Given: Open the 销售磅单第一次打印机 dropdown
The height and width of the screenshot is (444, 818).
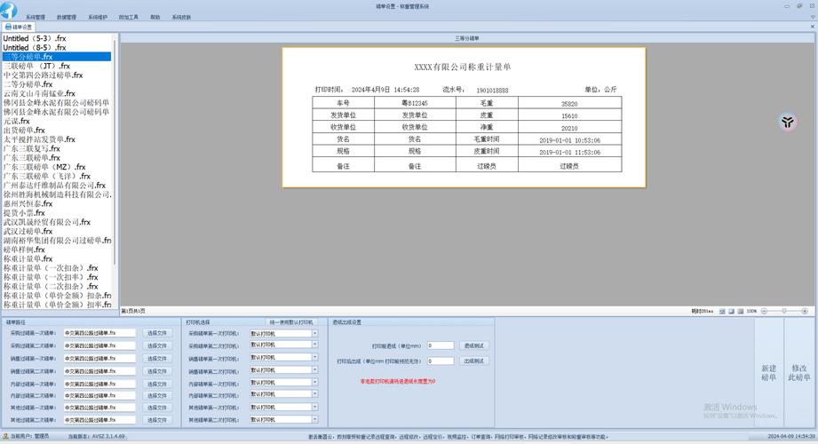Looking at the screenshot, I should click(x=314, y=359).
